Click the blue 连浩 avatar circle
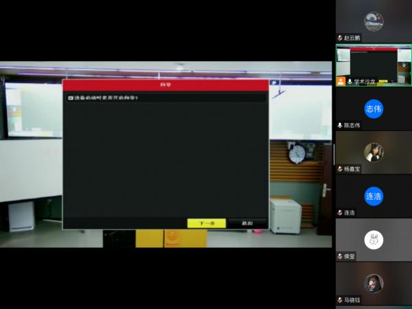412x309 pixels. pyautogui.click(x=374, y=196)
